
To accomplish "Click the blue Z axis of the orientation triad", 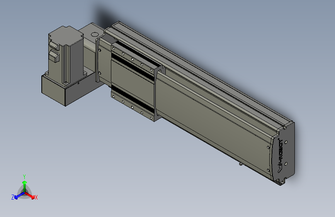I will [x=17, y=196].
